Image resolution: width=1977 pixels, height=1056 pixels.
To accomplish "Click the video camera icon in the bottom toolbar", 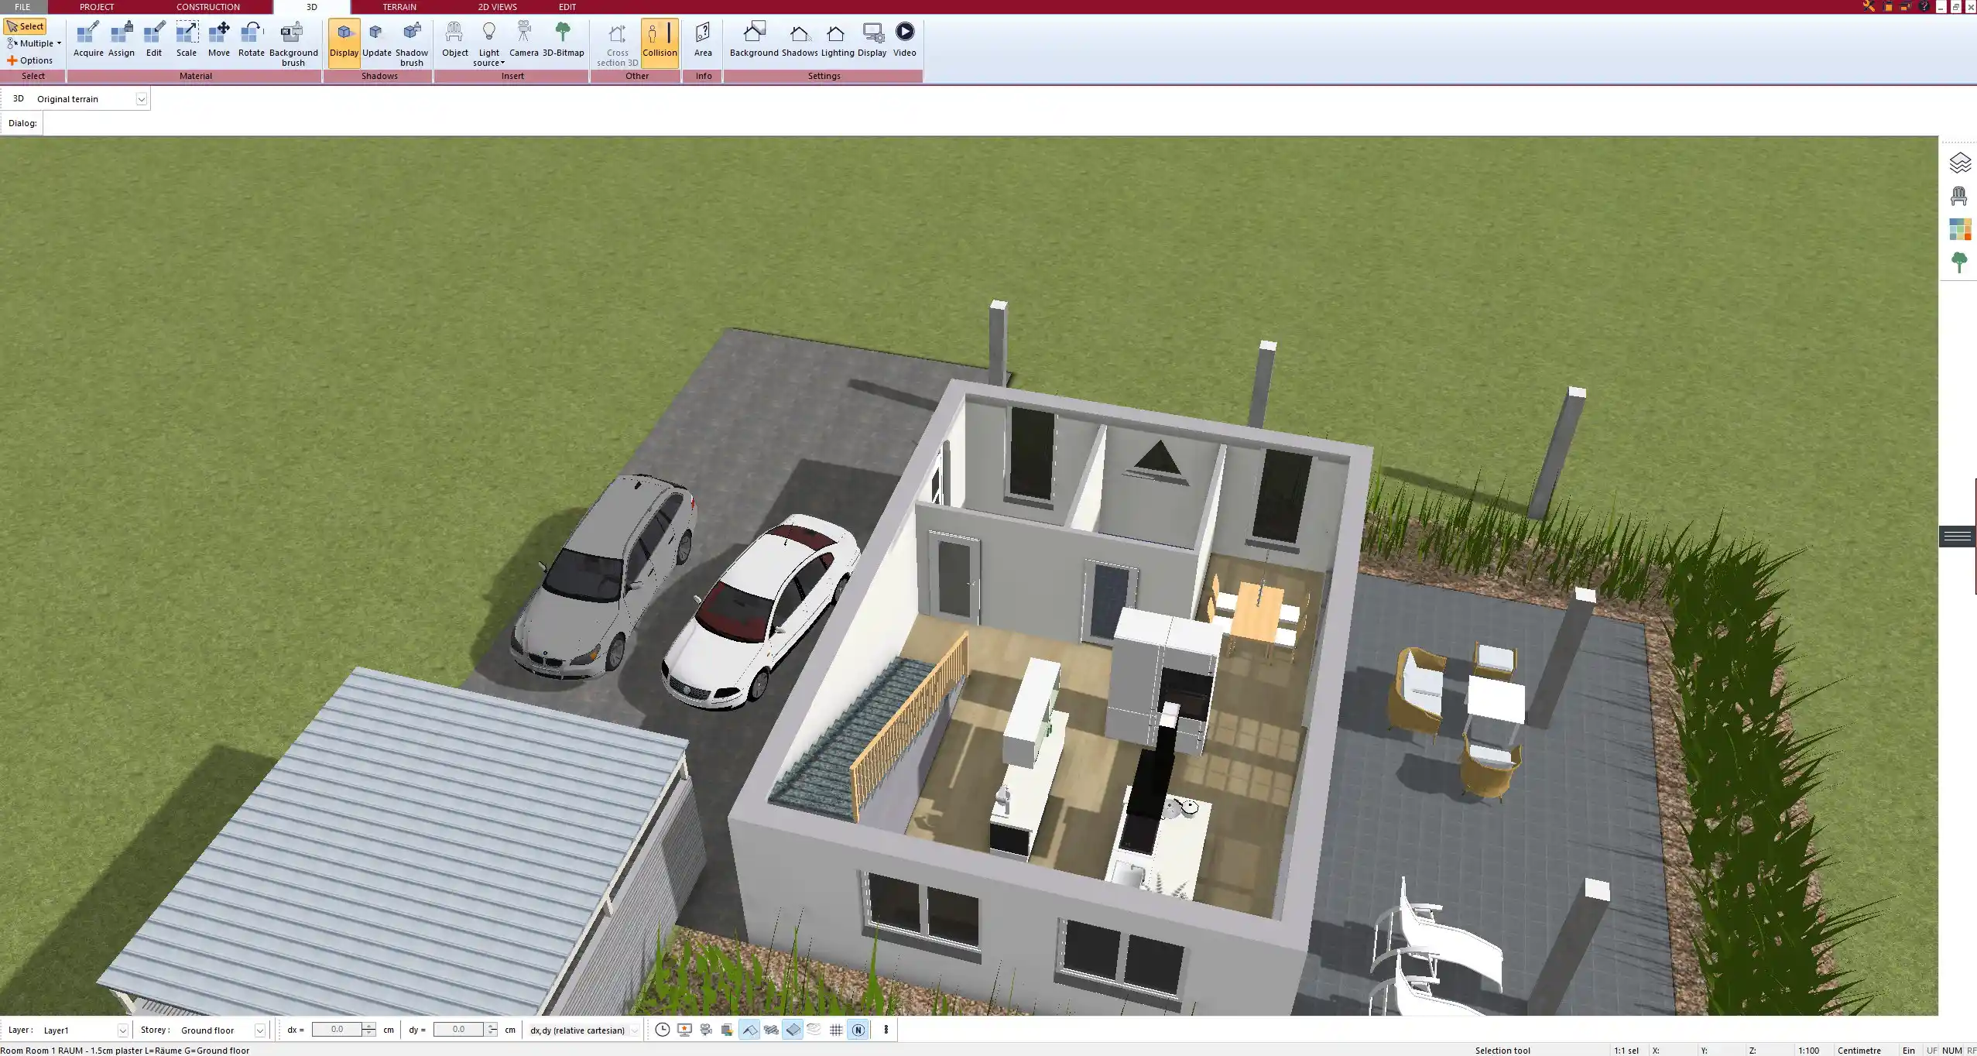I will [x=704, y=1030].
